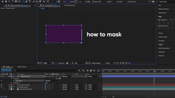Select the Rotation tool
The image size is (175, 98).
pyautogui.click(x=13, y=1)
